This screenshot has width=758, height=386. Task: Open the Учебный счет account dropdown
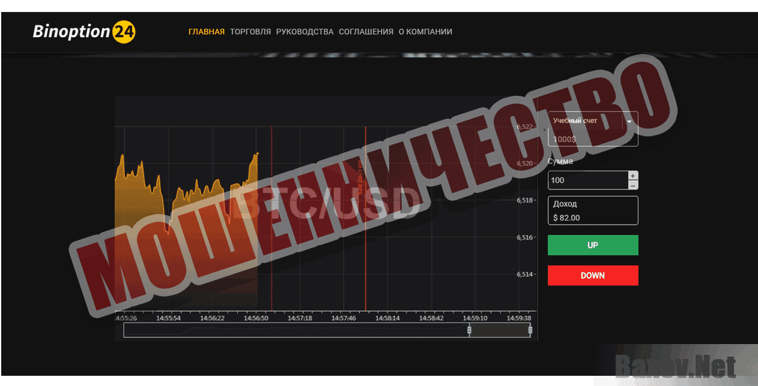point(593,120)
